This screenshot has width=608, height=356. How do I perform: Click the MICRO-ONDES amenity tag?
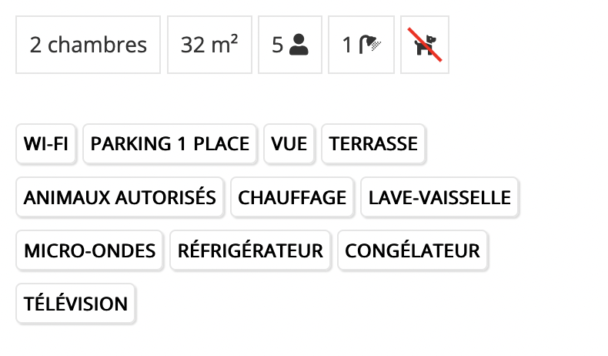[x=89, y=250]
